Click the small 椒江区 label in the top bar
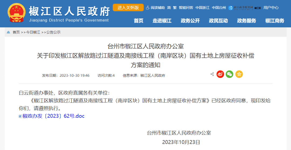The image size is (291, 150). pos(258,8)
